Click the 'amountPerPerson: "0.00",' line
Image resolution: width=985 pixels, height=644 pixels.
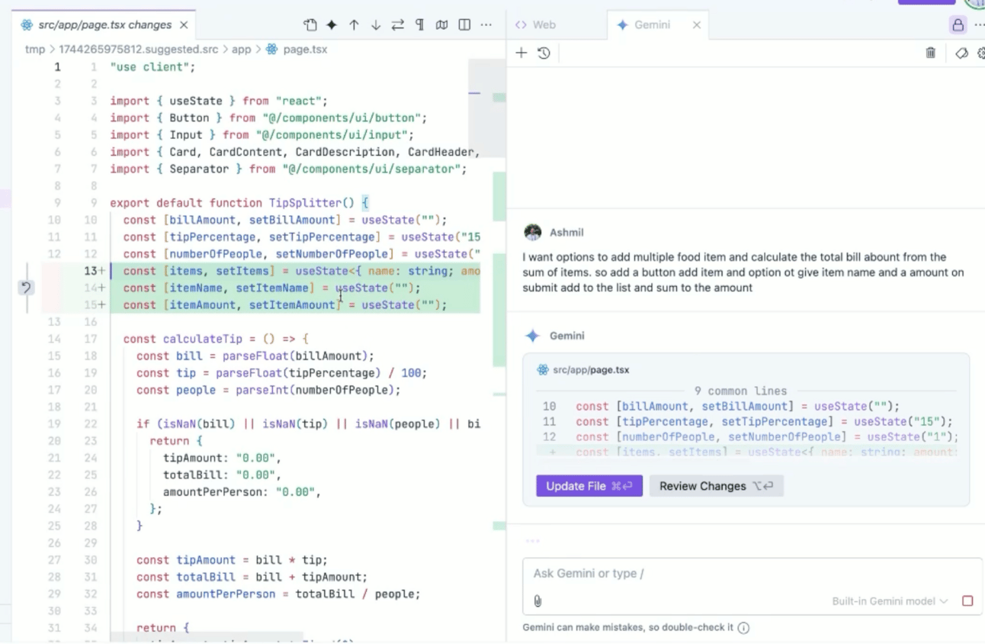point(242,492)
